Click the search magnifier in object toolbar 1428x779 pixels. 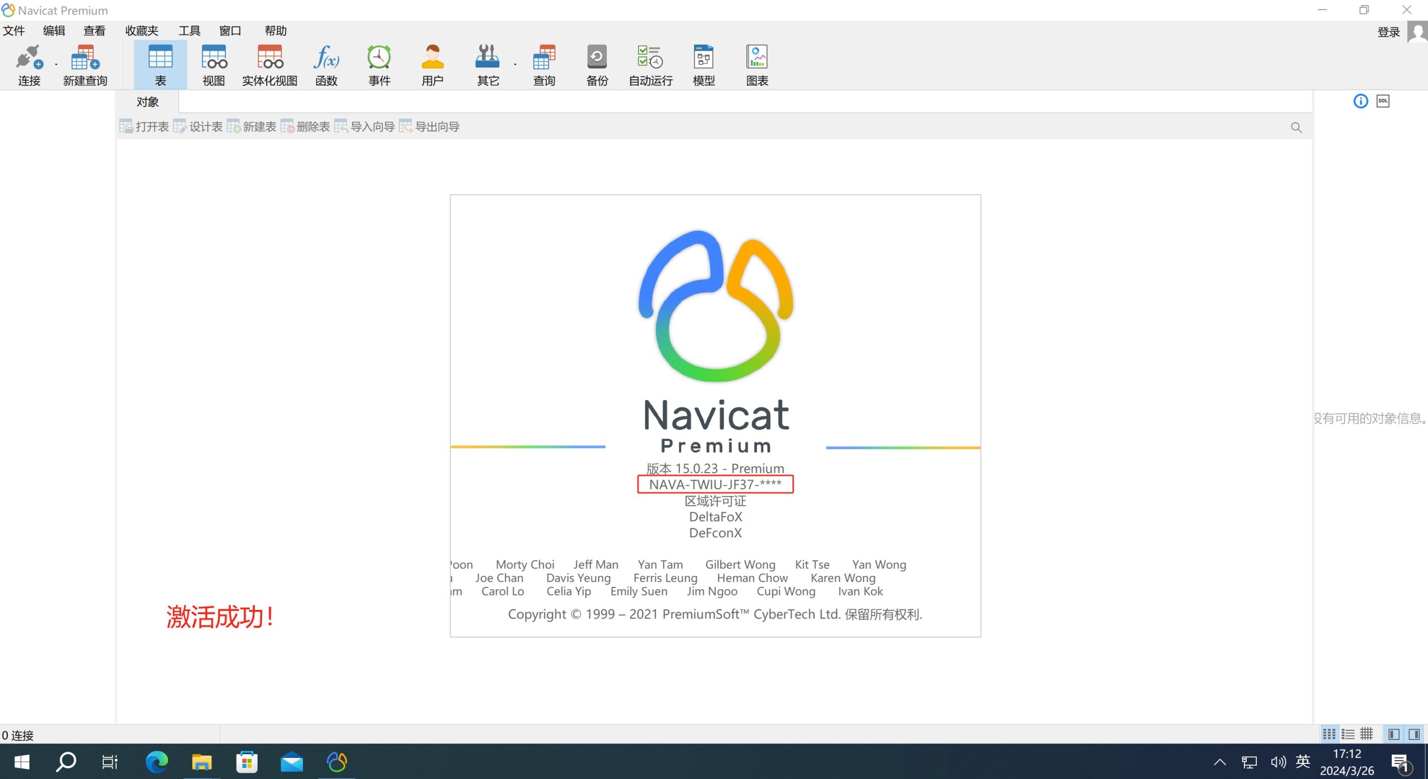click(1296, 128)
